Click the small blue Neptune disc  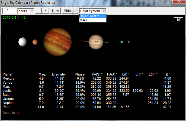(129, 42)
